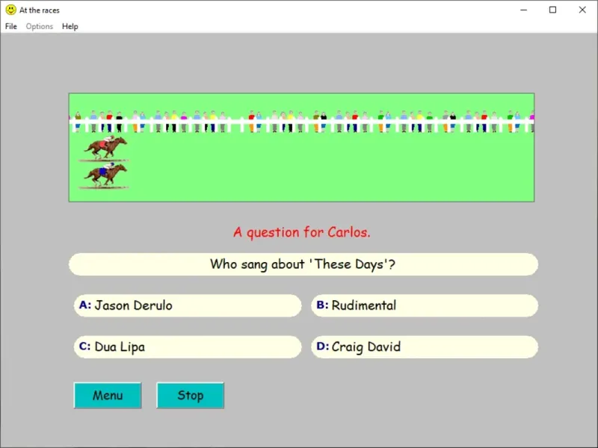Click the green race track field
The height and width of the screenshot is (448, 598).
click(302, 147)
